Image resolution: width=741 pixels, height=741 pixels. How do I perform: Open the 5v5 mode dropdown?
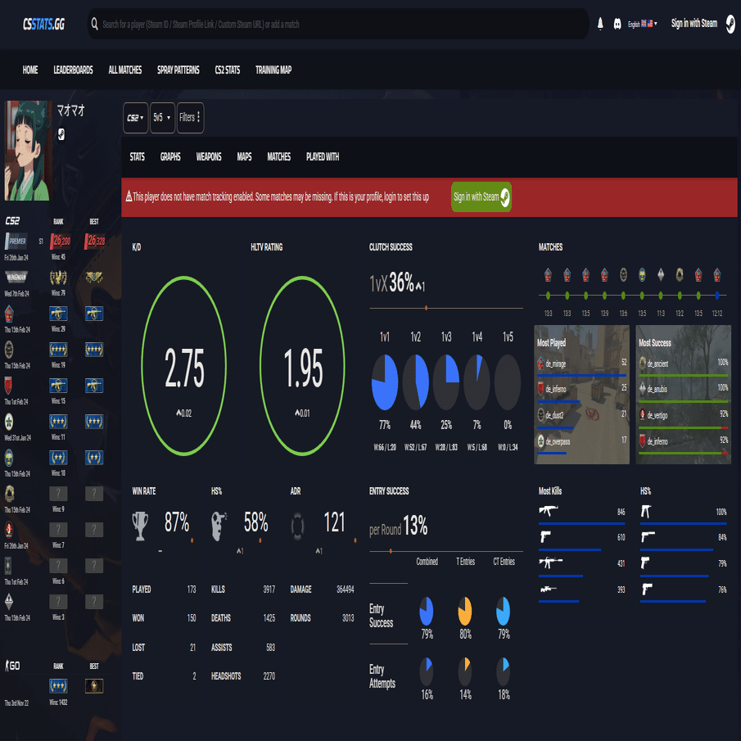[162, 118]
